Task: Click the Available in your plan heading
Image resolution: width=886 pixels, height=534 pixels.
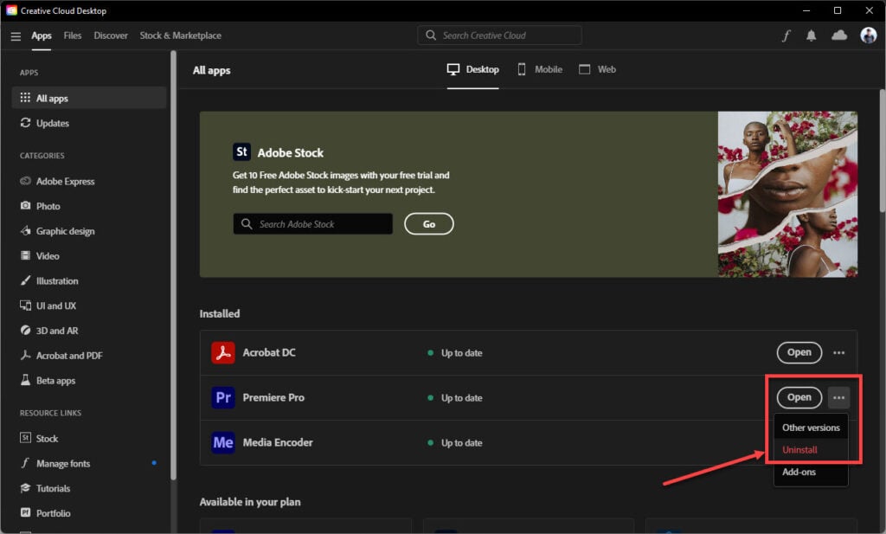Action: tap(250, 502)
